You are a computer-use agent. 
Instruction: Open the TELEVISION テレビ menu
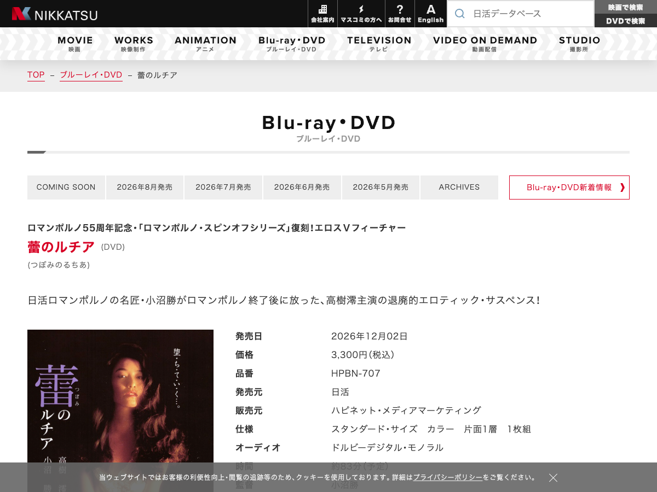click(379, 44)
